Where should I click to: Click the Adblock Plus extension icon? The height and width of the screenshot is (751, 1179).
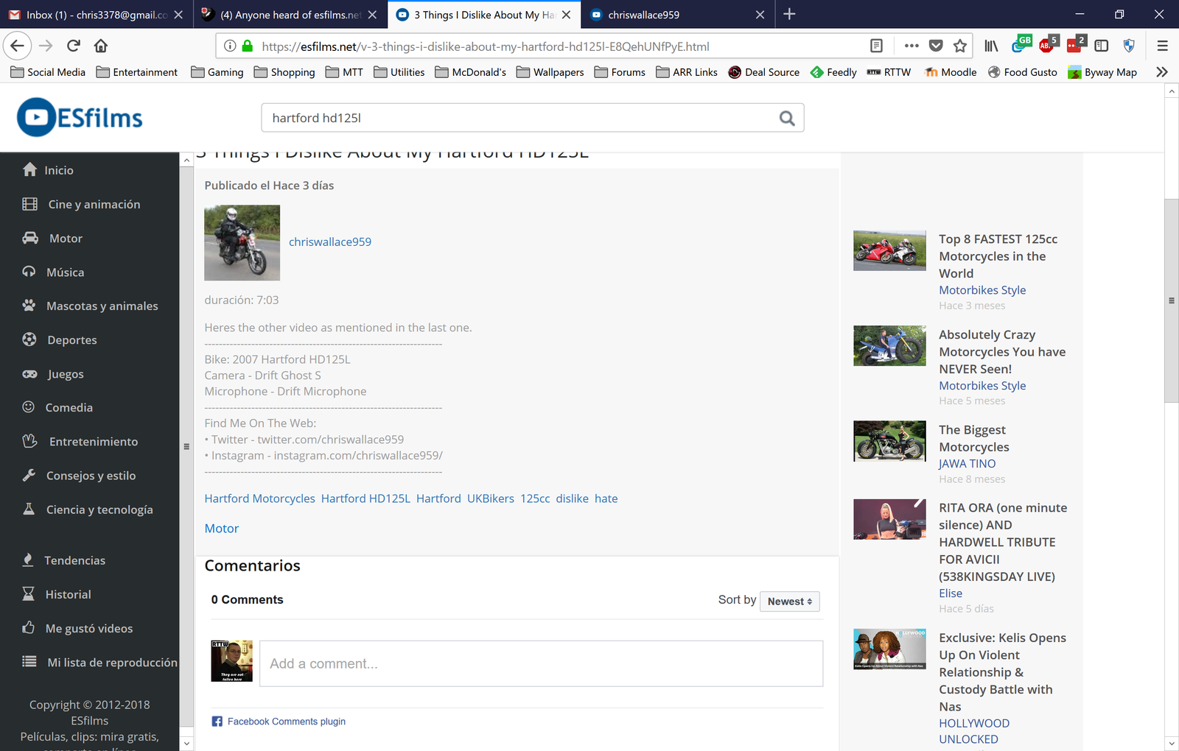coord(1046,46)
